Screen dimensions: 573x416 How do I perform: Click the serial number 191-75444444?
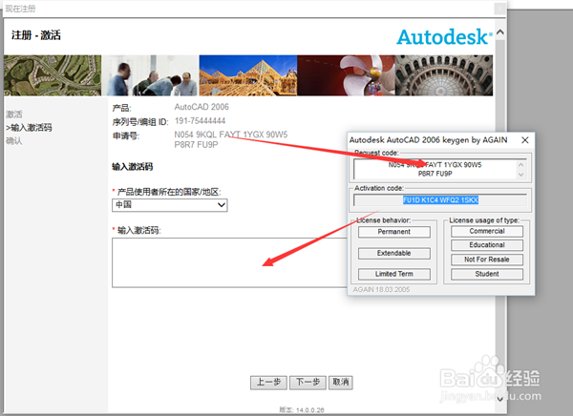coord(200,121)
